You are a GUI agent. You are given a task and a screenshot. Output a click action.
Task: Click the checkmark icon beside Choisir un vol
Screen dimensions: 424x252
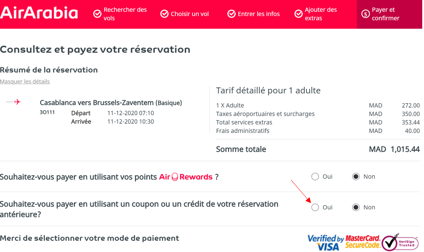click(x=164, y=14)
